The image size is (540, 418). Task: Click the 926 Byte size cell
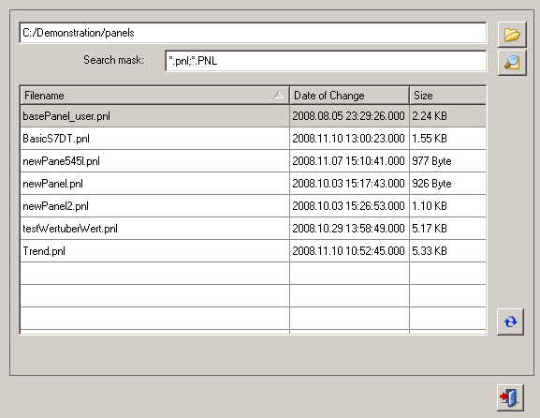click(447, 184)
